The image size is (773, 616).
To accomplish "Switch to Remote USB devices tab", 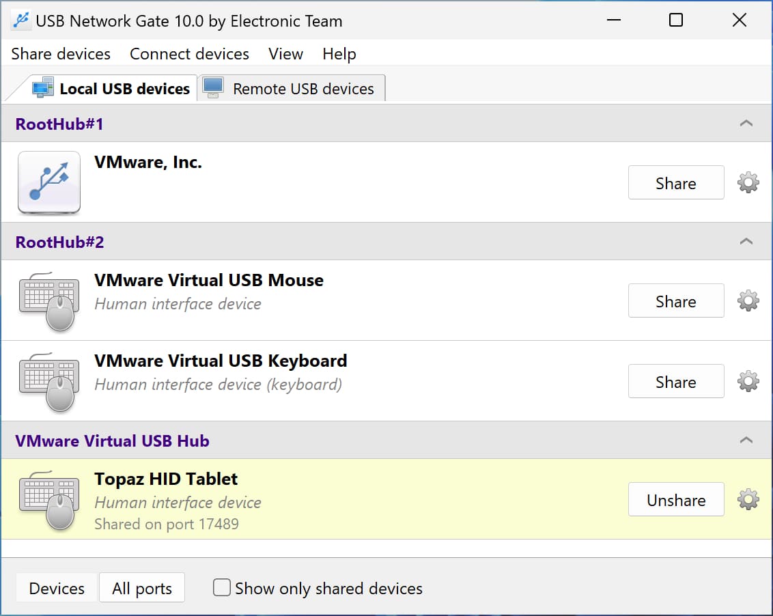I will (291, 88).
